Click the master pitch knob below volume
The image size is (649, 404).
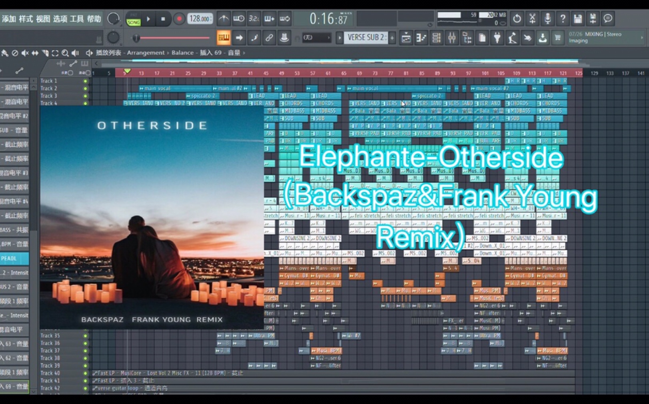[114, 38]
